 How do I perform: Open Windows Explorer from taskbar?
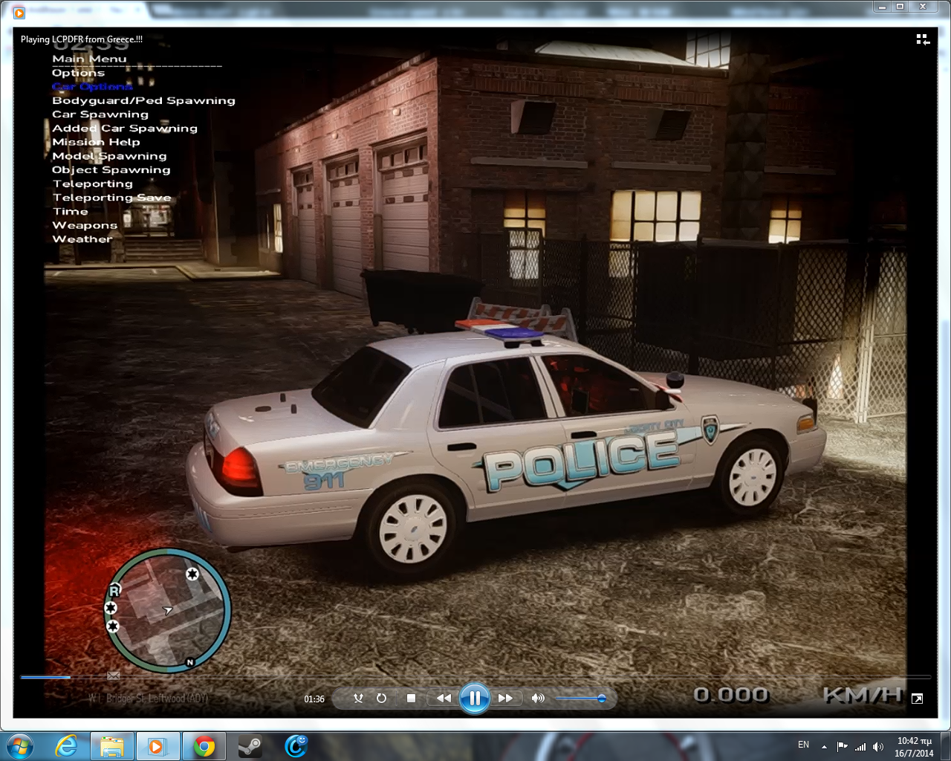(112, 745)
